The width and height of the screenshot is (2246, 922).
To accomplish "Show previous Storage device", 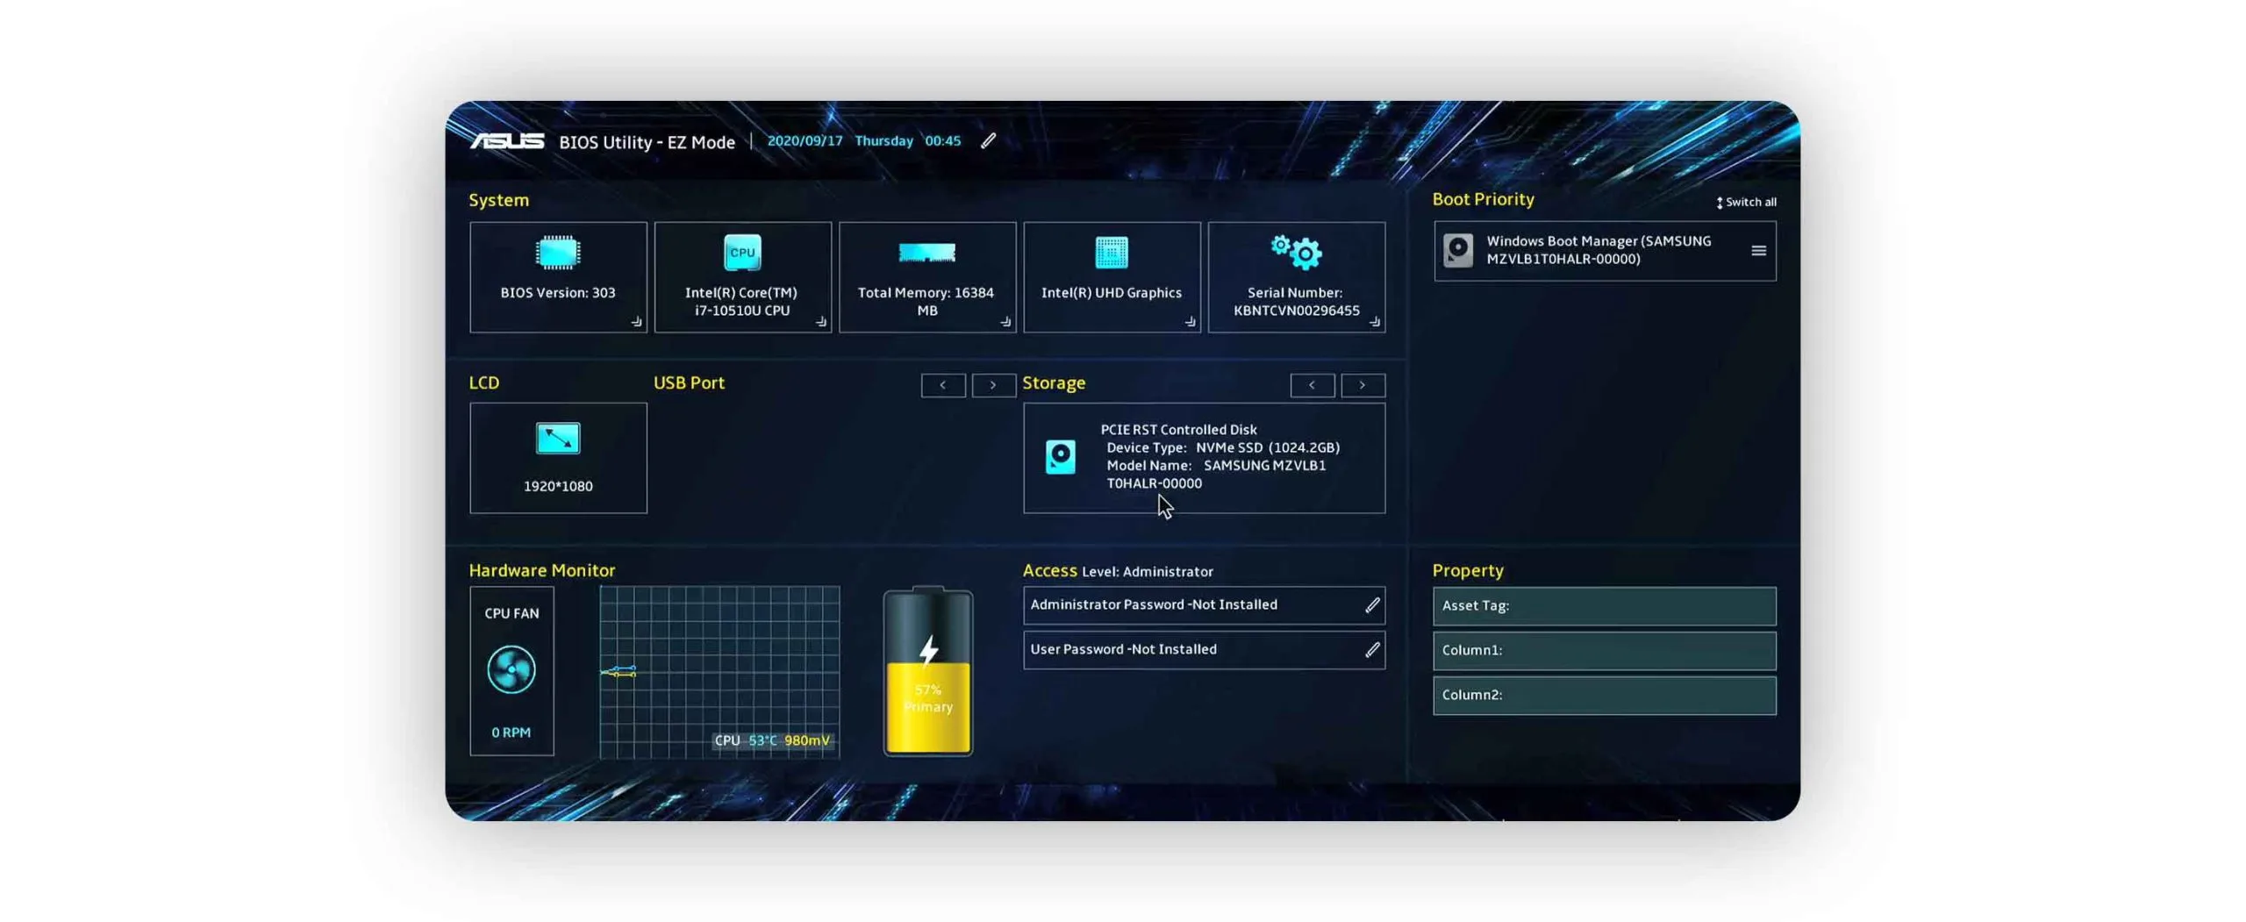I will (x=1312, y=385).
